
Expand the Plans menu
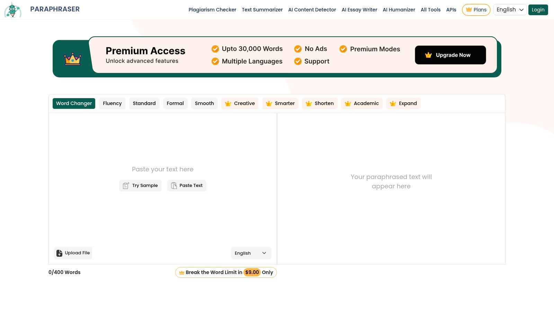(x=476, y=10)
